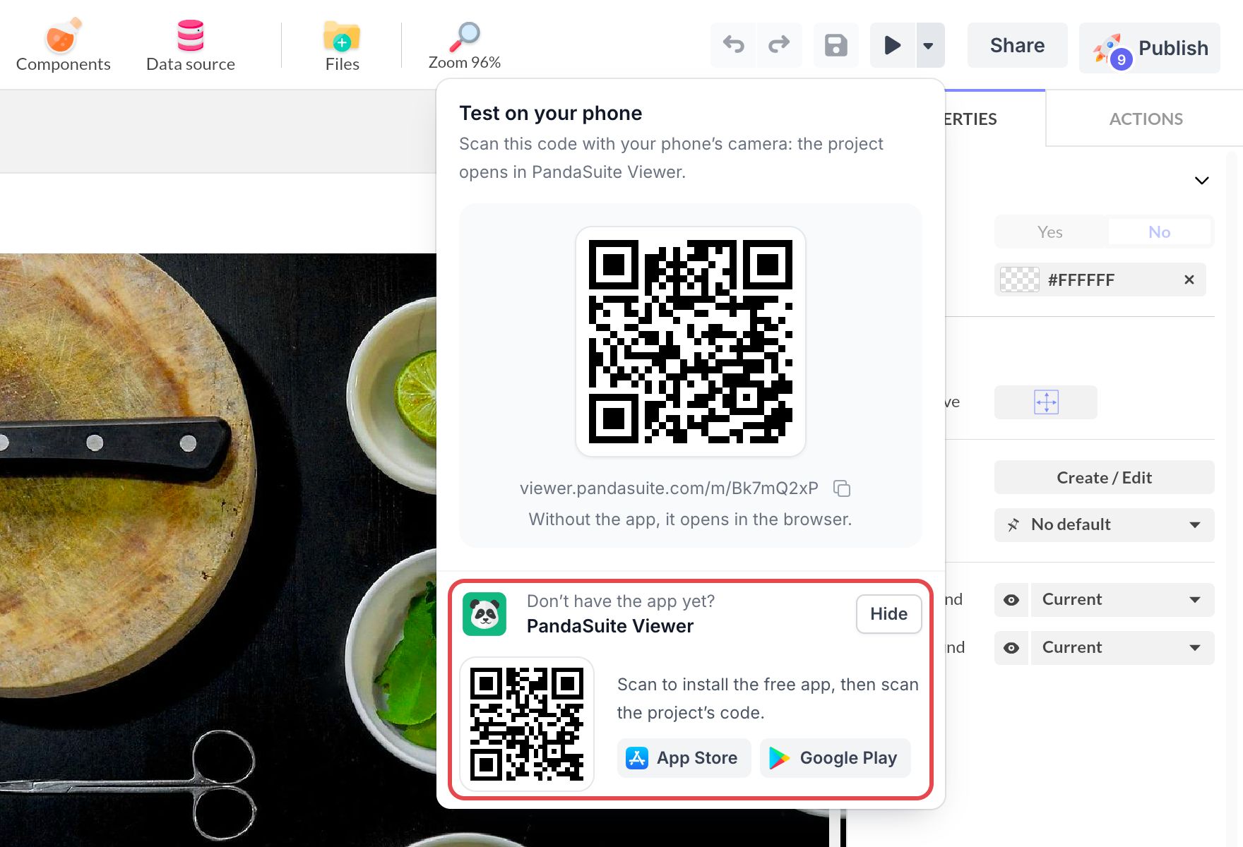This screenshot has height=847, width=1243.
Task: Switch to the ACTIONS tab
Action: point(1146,119)
